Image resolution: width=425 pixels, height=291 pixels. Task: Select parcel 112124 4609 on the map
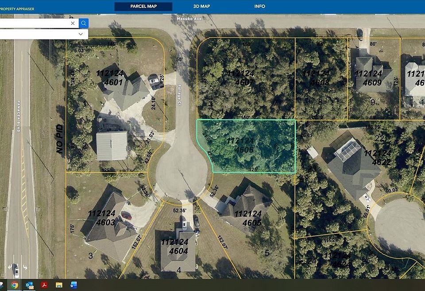click(369, 78)
